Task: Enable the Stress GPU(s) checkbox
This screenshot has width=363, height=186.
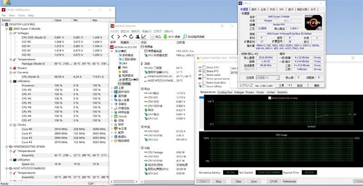Action: coord(204,86)
